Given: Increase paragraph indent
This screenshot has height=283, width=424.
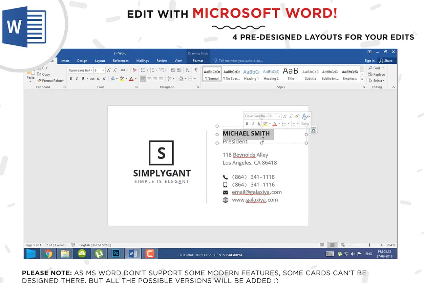Looking at the screenshot, I should [179, 70].
